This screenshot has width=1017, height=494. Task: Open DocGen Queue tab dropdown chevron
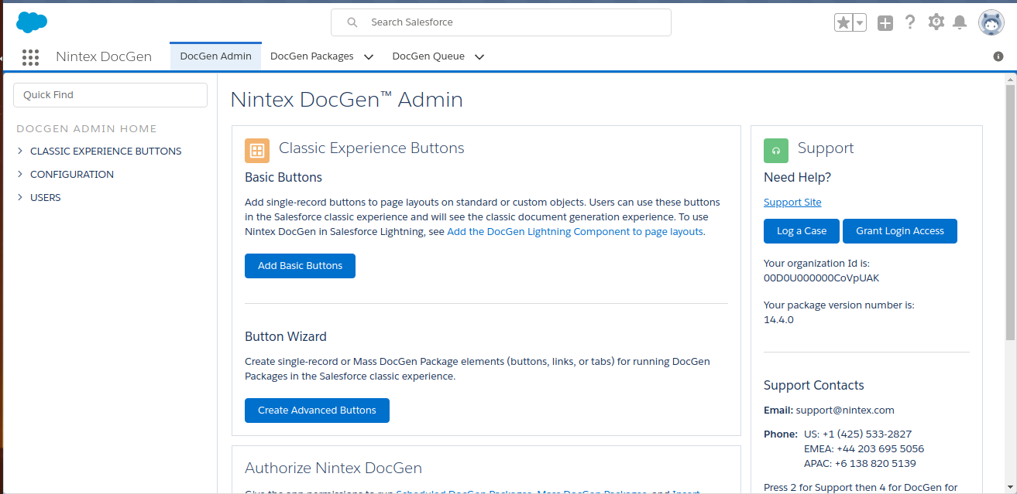click(479, 56)
